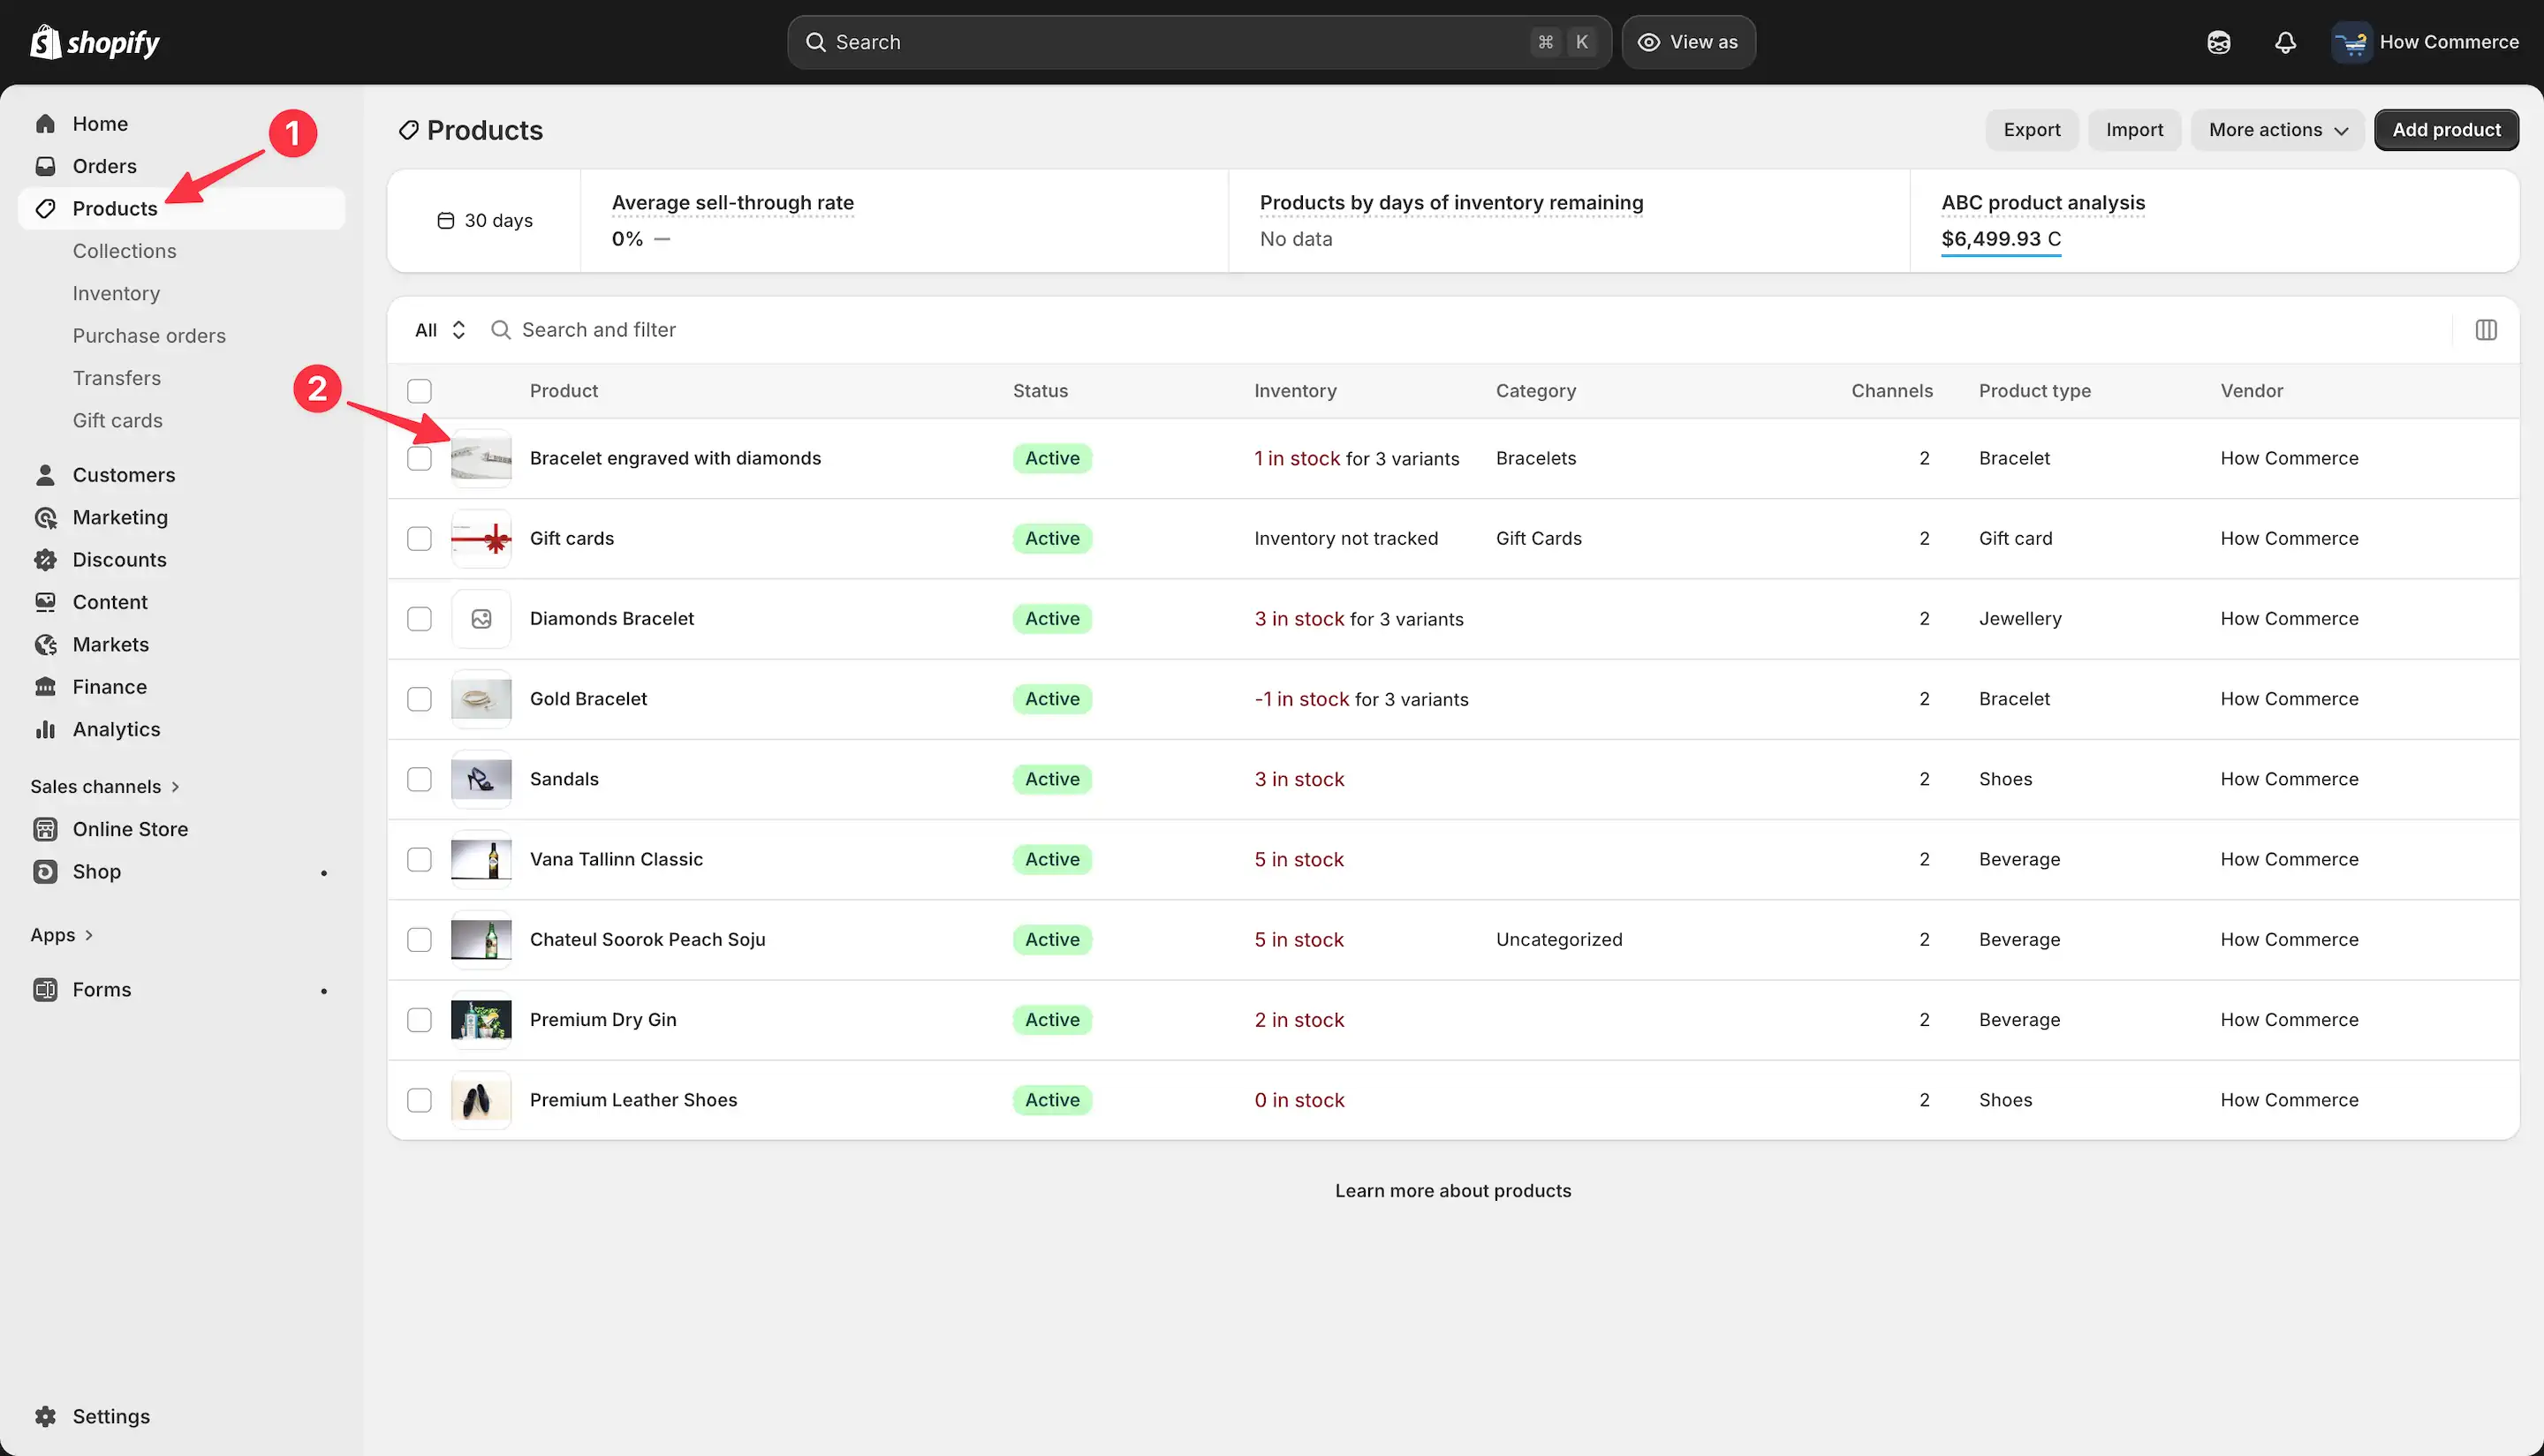
Task: Select the Vana Tallinn Classic checkbox
Action: click(x=420, y=860)
